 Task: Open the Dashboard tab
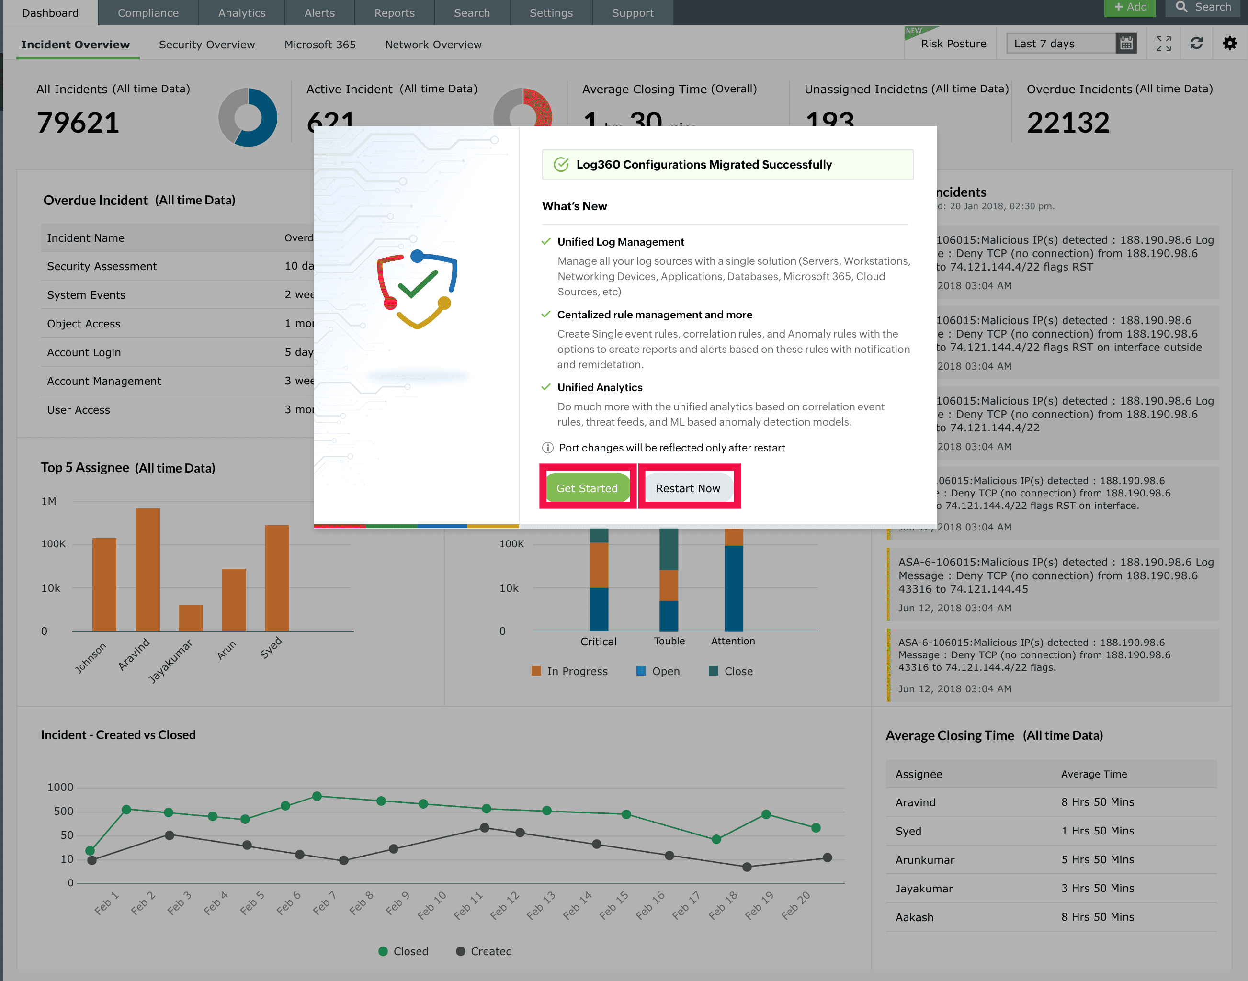pos(50,12)
